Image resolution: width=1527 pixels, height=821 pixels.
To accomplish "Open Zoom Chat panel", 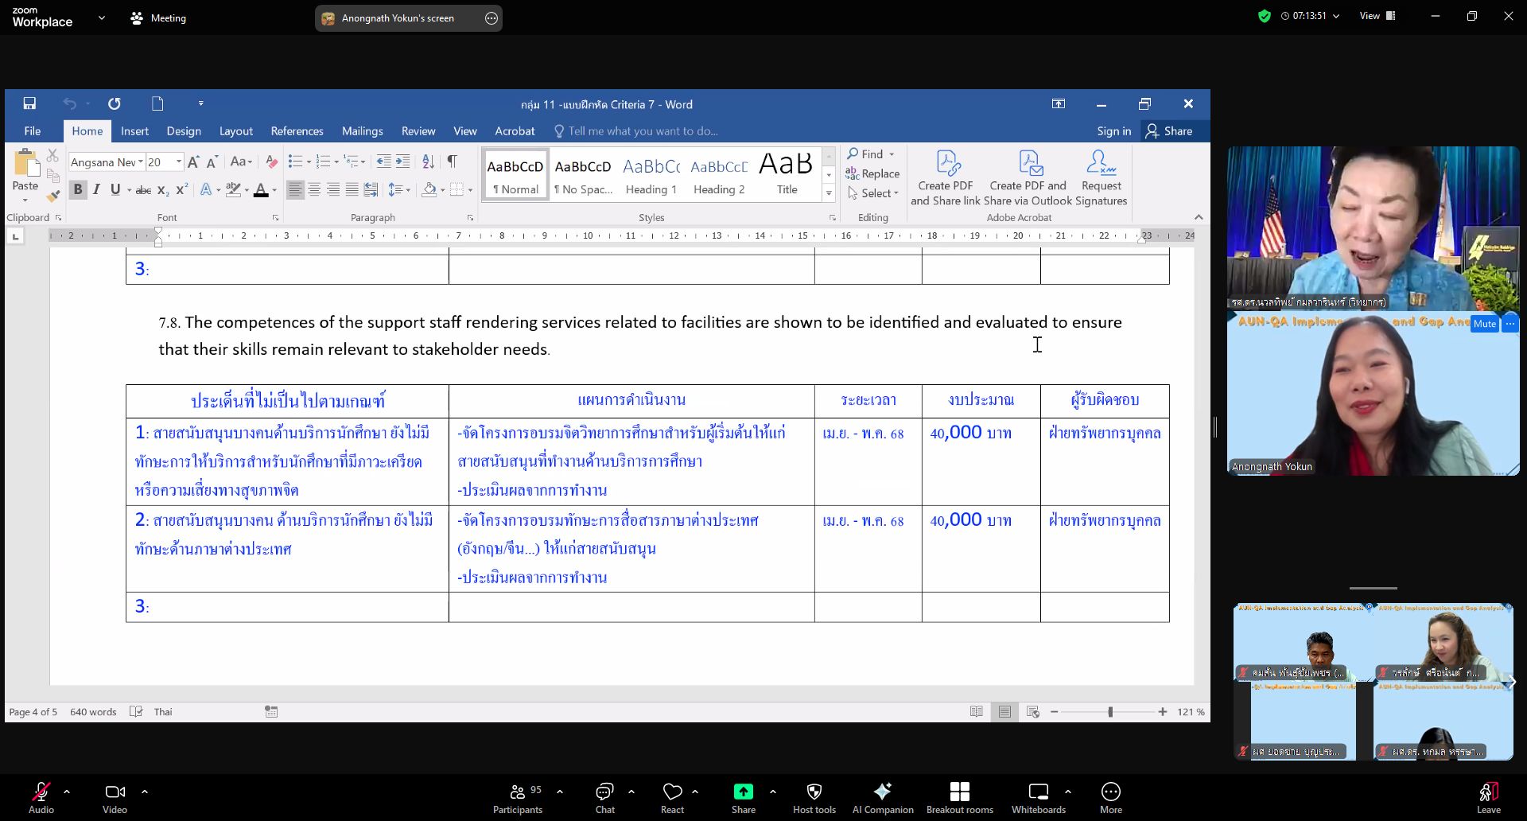I will [605, 798].
